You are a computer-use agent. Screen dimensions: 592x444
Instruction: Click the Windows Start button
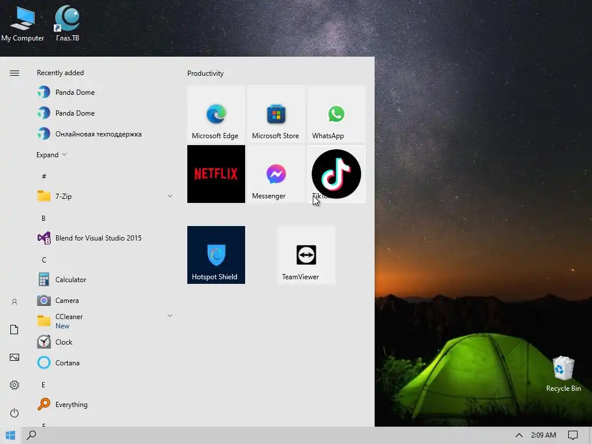[x=10, y=435]
